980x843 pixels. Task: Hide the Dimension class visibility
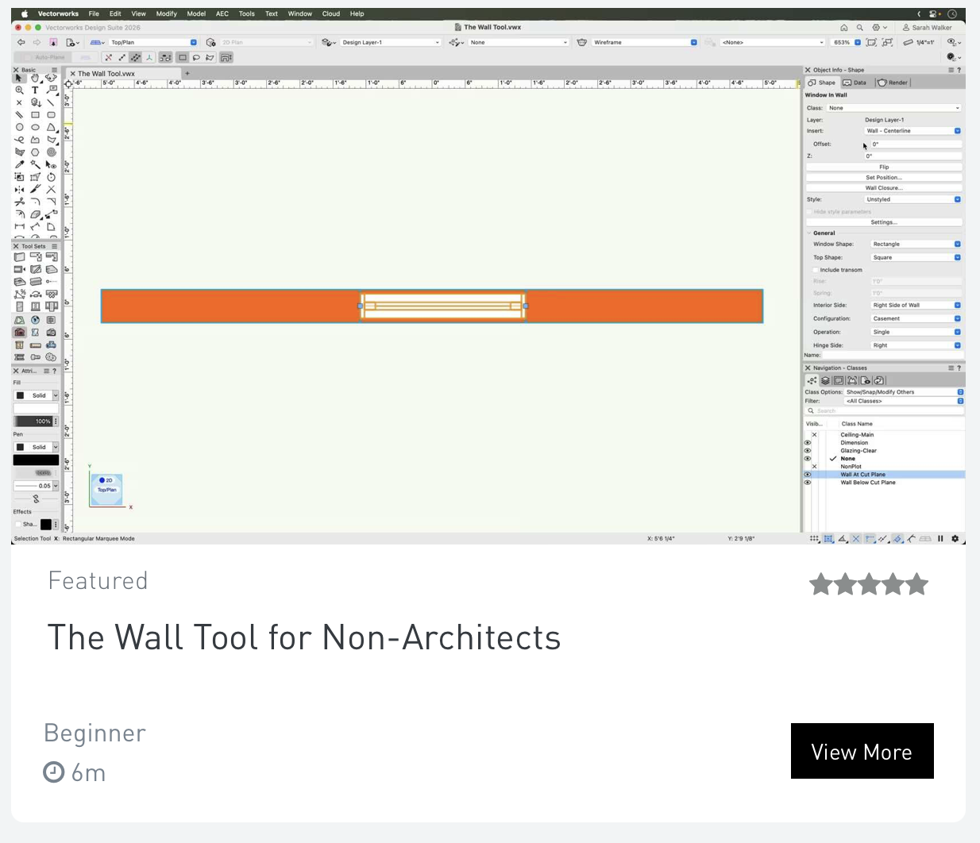click(x=808, y=442)
